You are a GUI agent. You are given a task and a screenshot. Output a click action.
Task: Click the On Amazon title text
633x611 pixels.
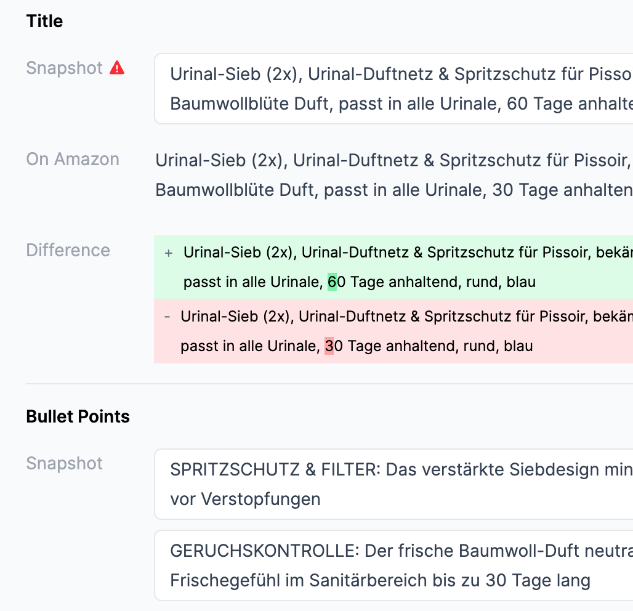click(x=394, y=175)
